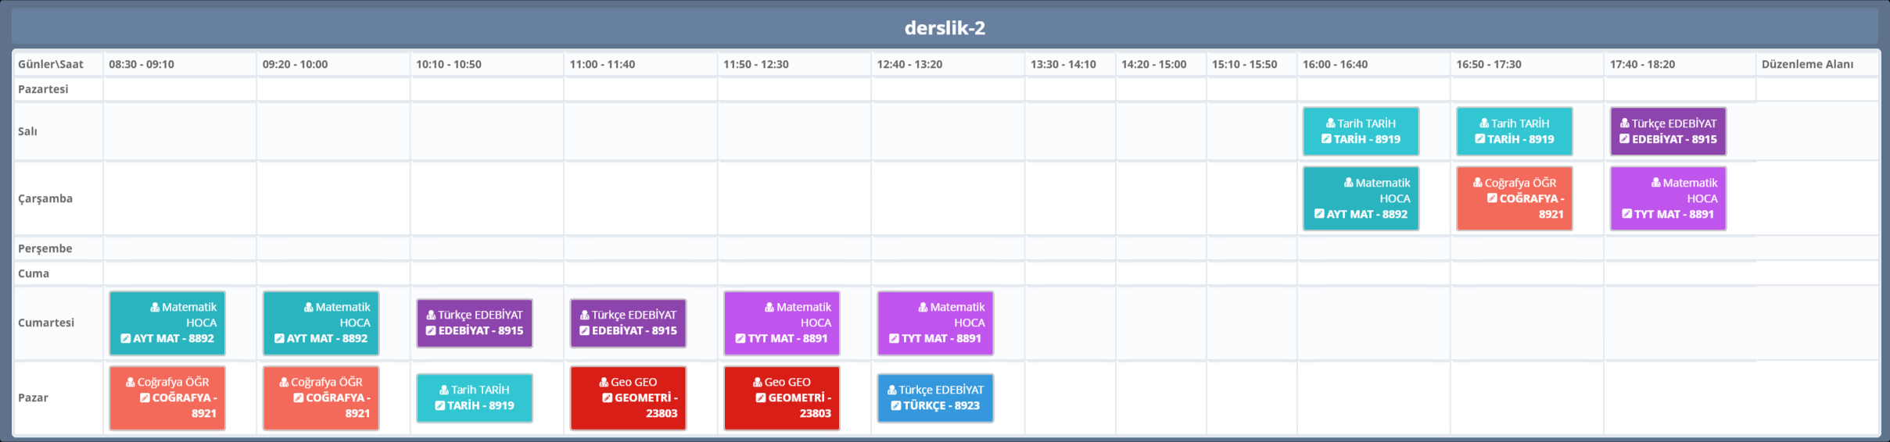Viewport: 1890px width, 442px height.
Task: Click teacher icon on Wednesday Coğrafya ÖĞR card
Action: [x=1477, y=183]
